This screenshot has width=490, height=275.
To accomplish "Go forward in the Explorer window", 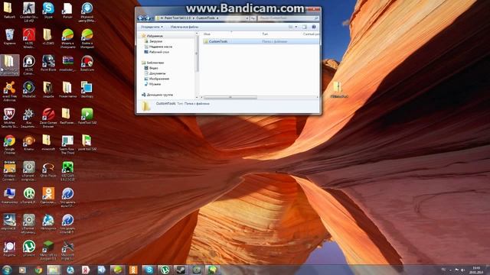I will 148,18.
